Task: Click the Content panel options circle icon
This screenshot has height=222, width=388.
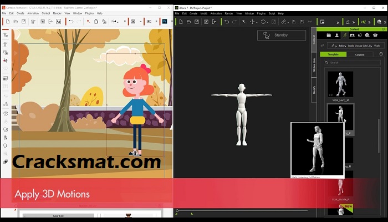Action: pos(381,54)
